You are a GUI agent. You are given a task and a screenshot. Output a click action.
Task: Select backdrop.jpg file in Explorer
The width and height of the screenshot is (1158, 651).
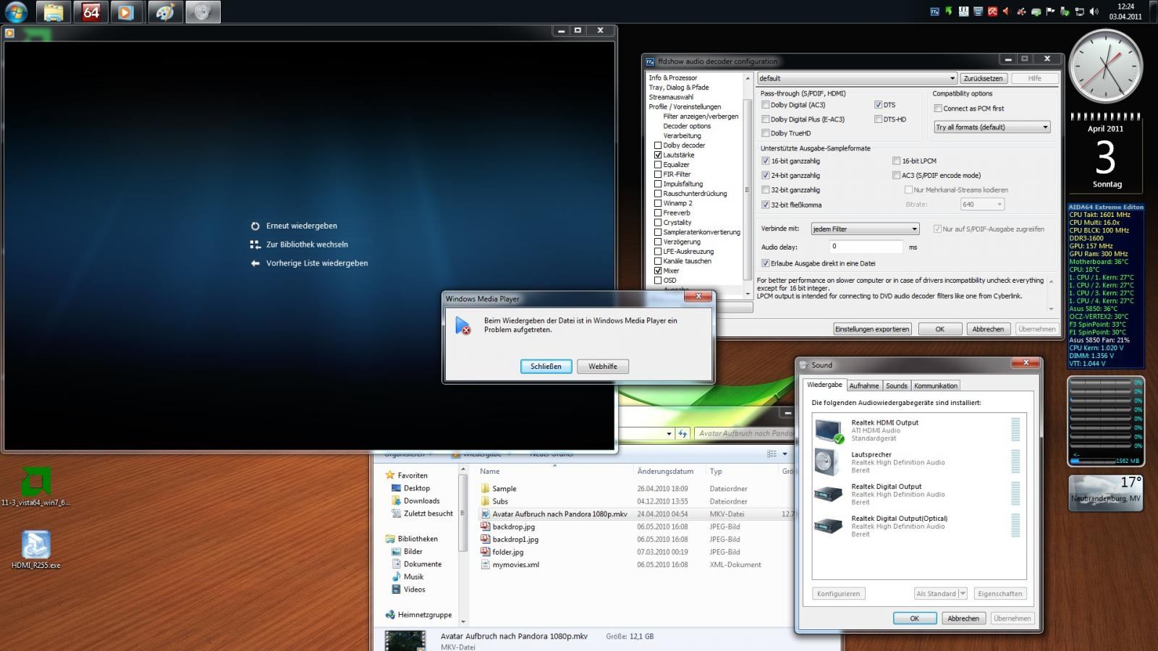point(513,527)
